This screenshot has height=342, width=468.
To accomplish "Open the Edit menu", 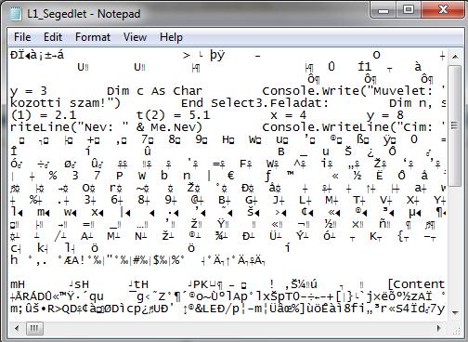I will pyautogui.click(x=53, y=37).
